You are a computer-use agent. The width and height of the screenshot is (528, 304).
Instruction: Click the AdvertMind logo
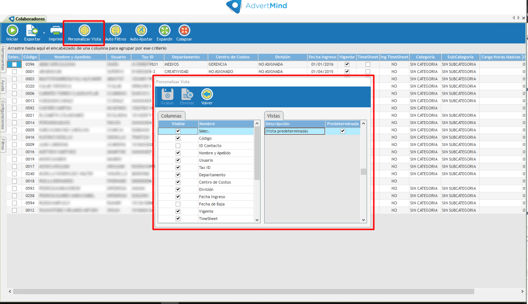click(x=256, y=6)
